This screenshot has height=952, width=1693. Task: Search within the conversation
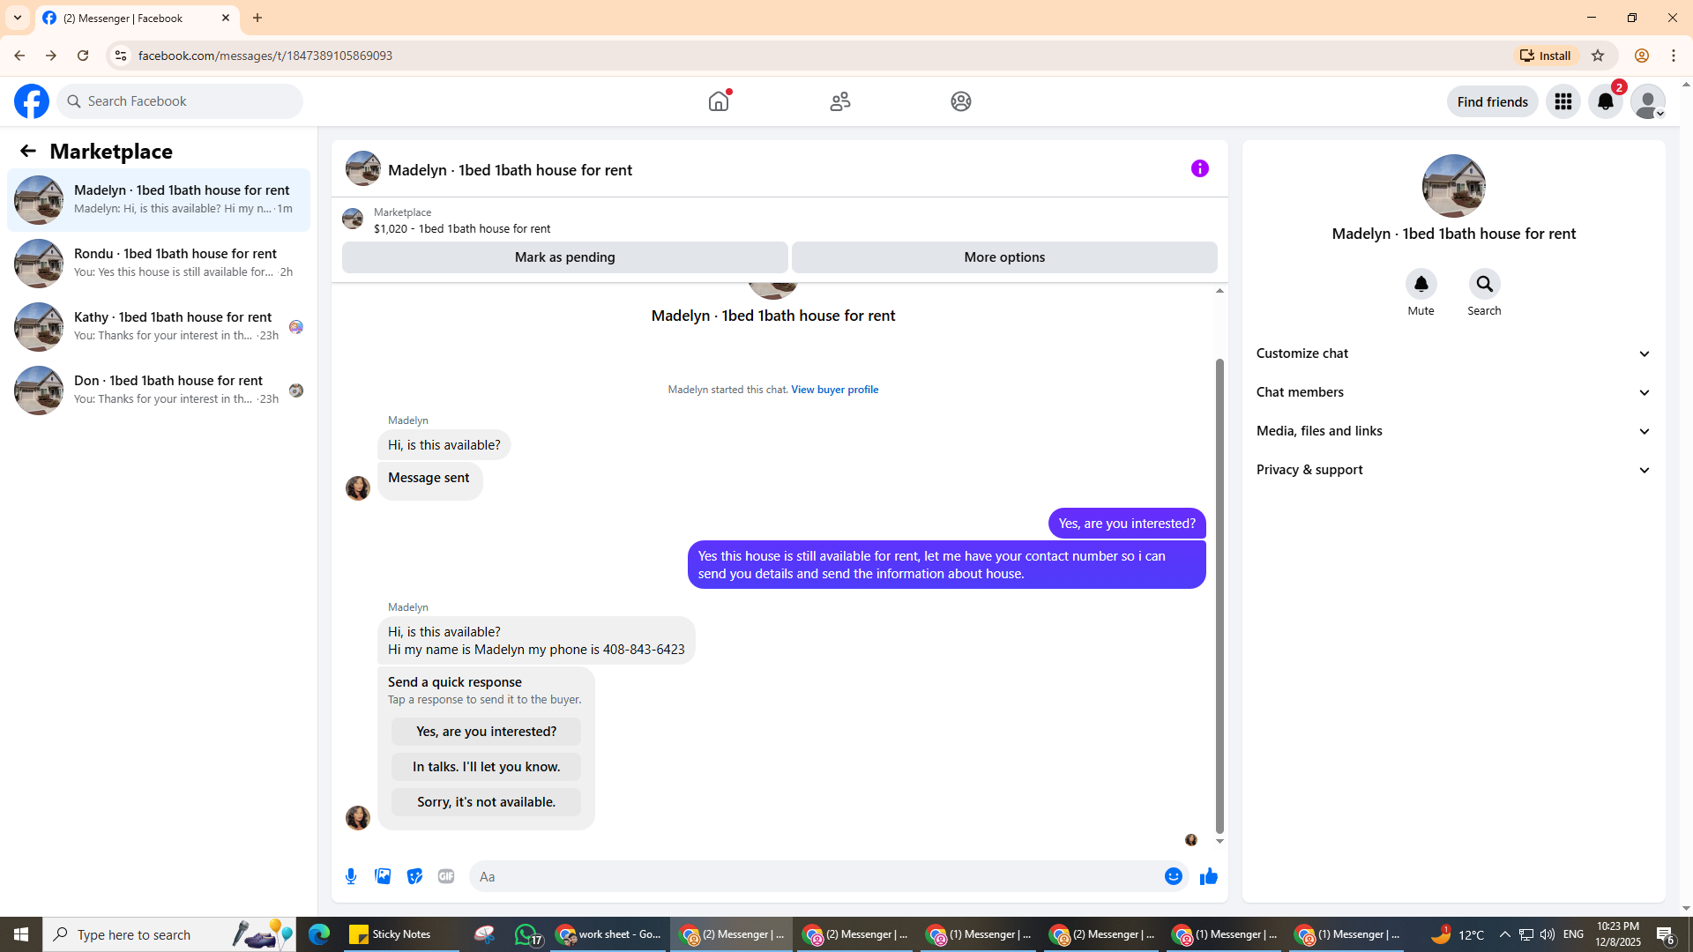pos(1485,284)
